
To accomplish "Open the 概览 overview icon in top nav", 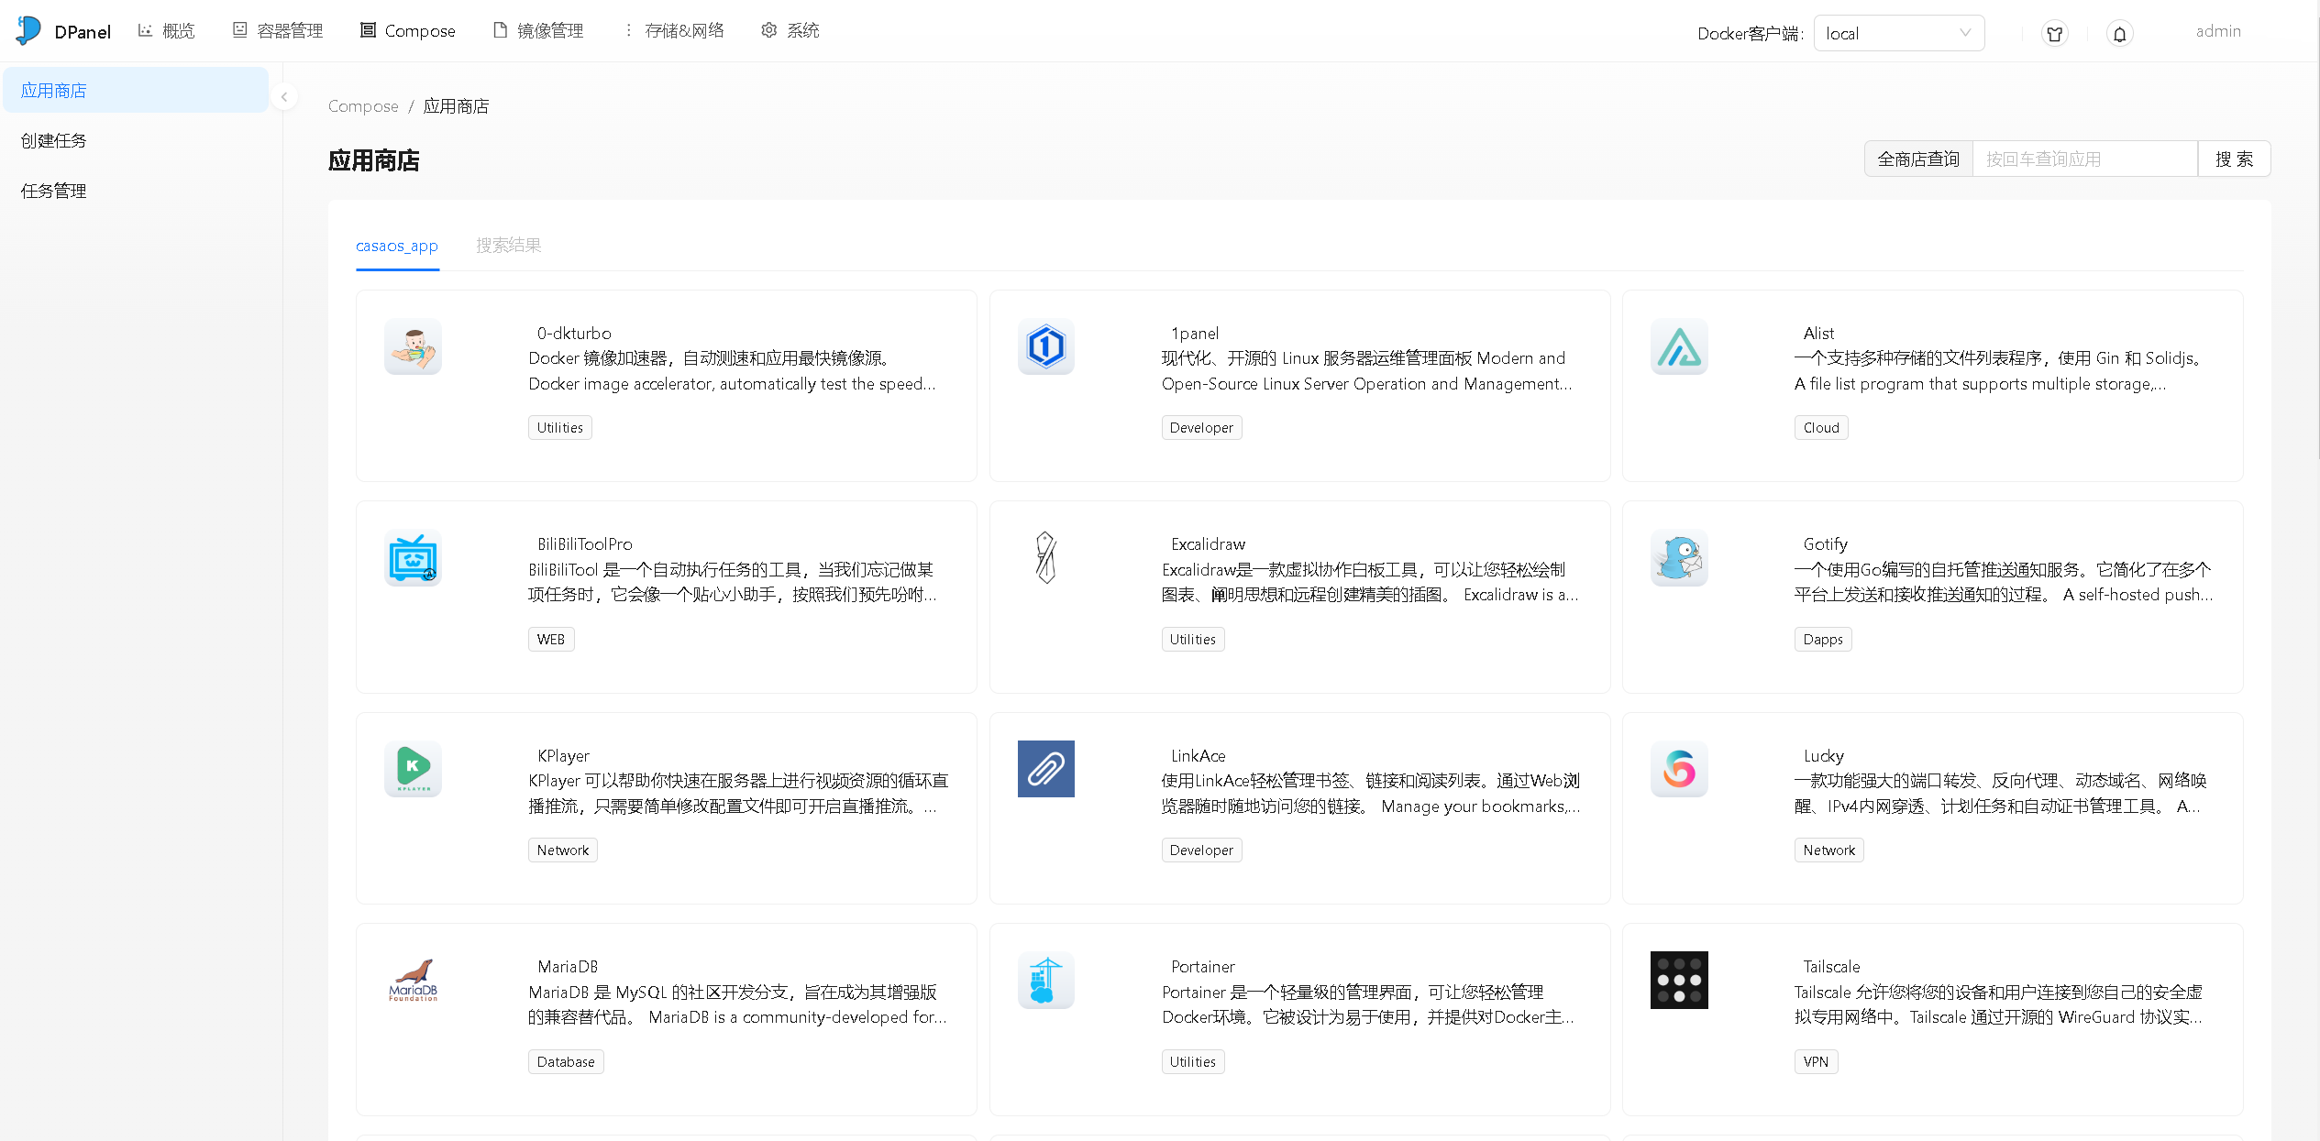I will pyautogui.click(x=145, y=29).
